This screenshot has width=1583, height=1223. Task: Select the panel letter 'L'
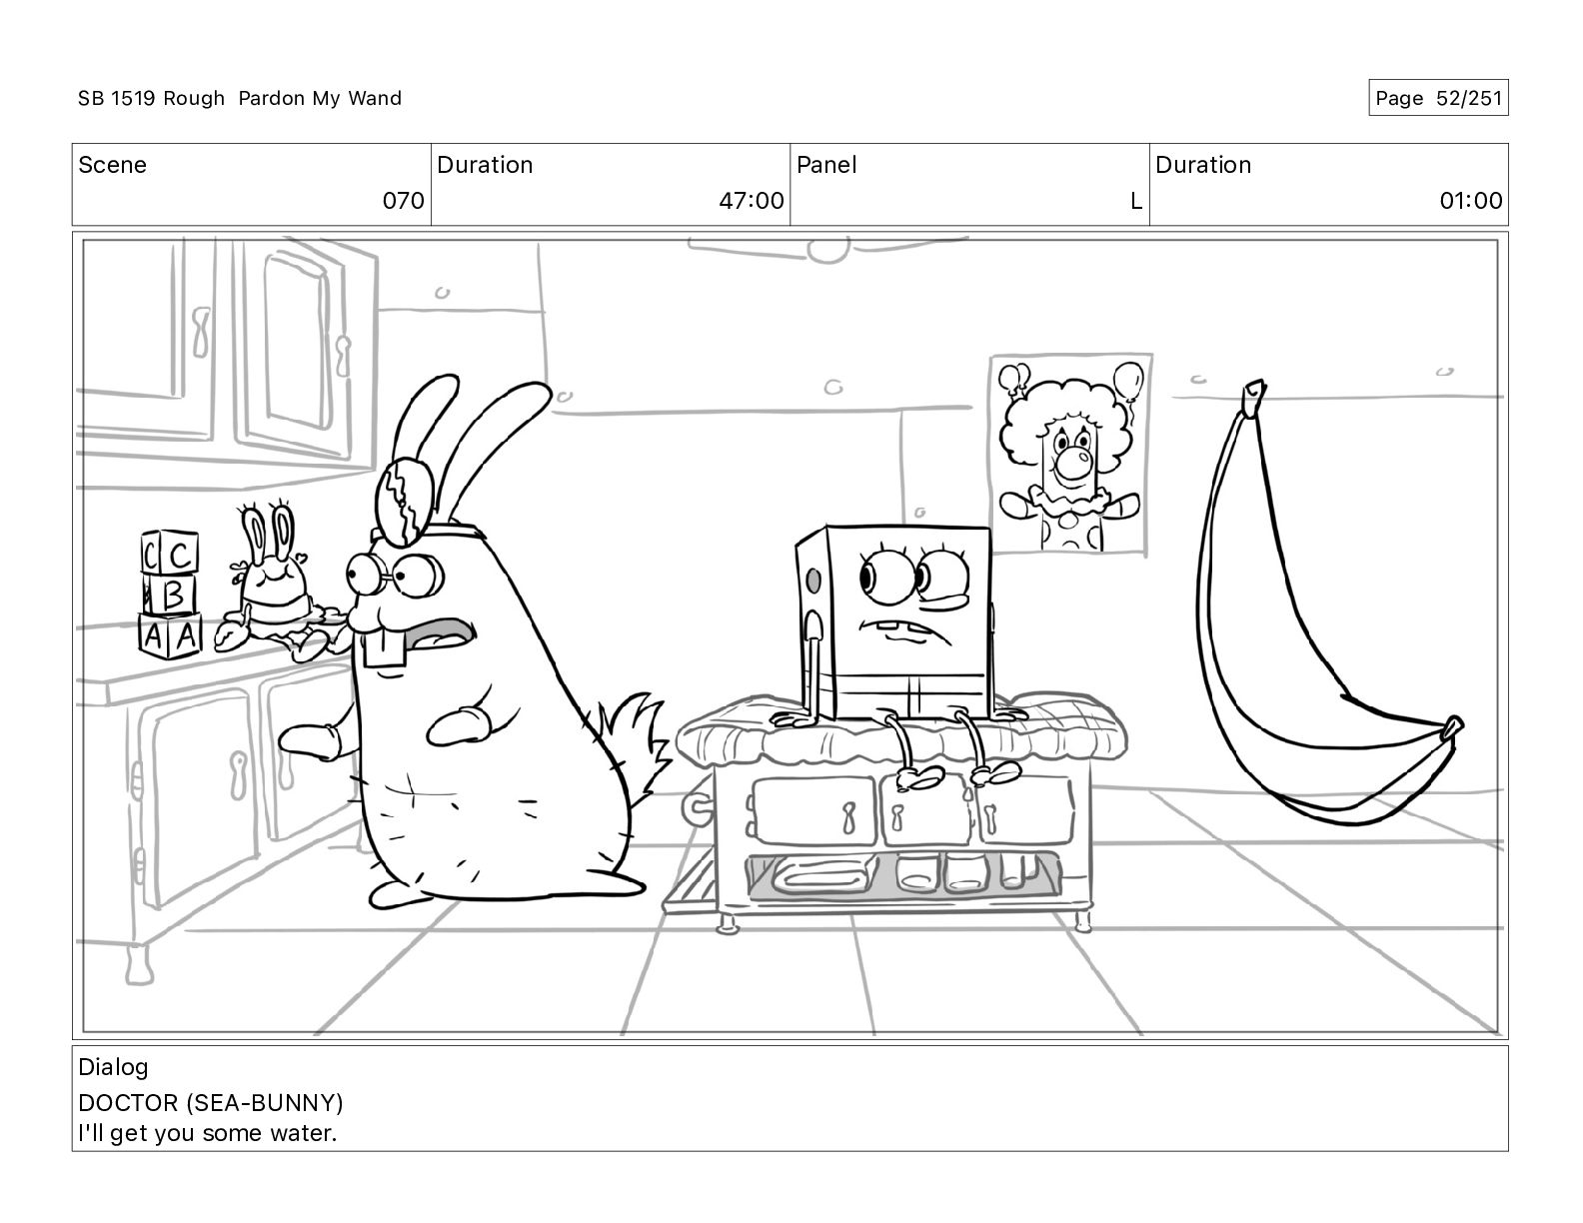pyautogui.click(x=1136, y=201)
